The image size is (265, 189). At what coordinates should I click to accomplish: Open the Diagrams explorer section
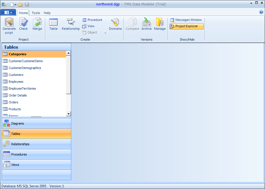(x=37, y=123)
